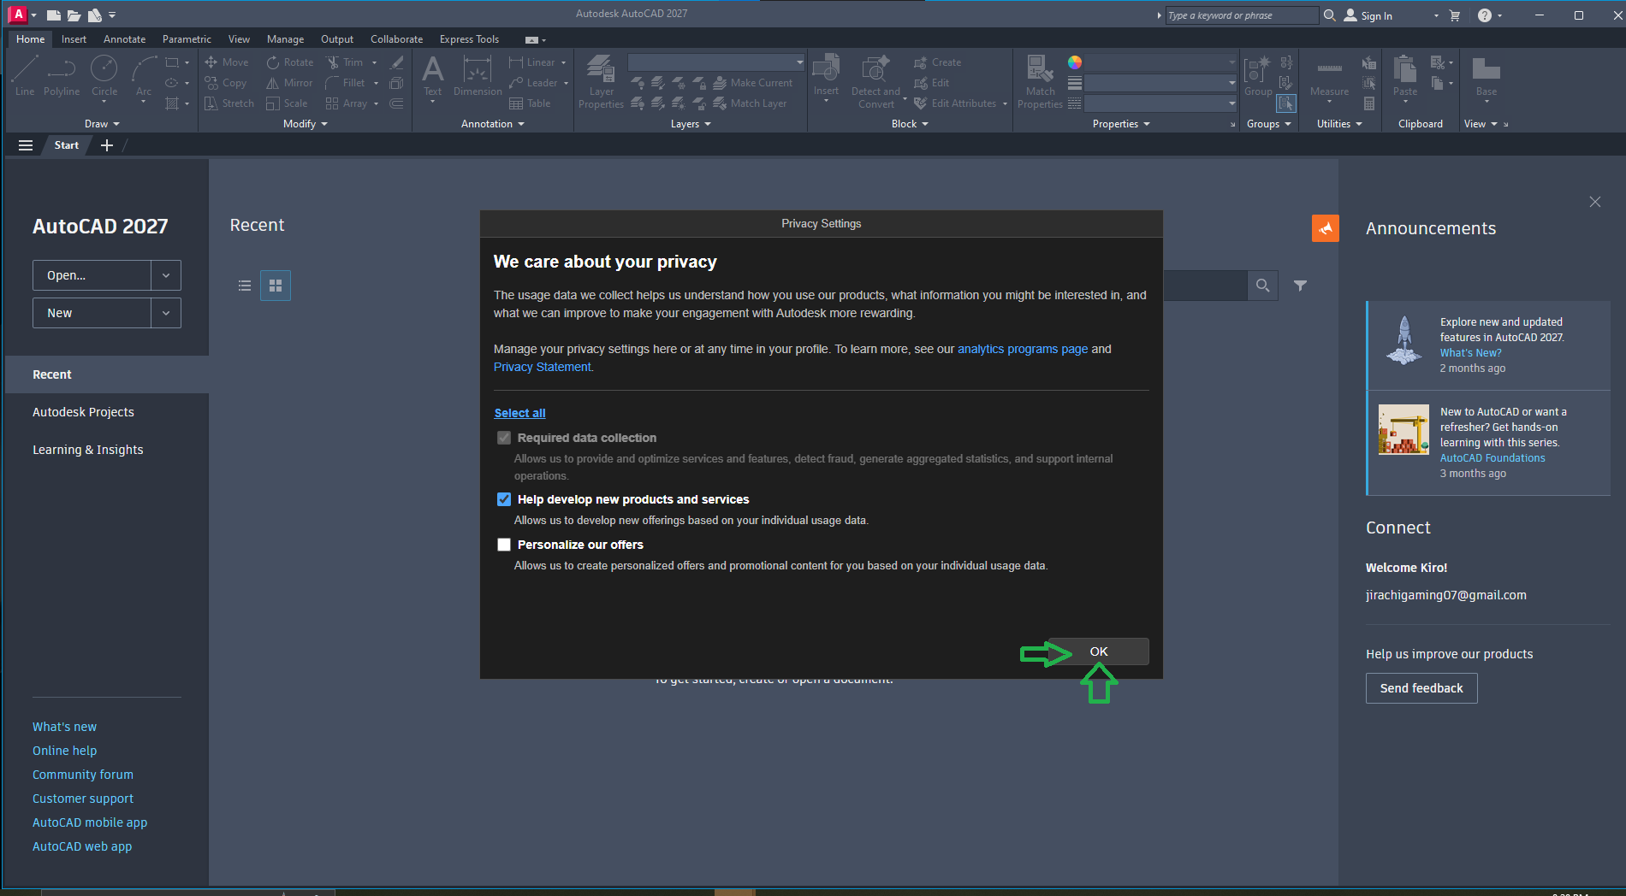
Task: Open the Home ribbon tab
Action: coord(31,39)
